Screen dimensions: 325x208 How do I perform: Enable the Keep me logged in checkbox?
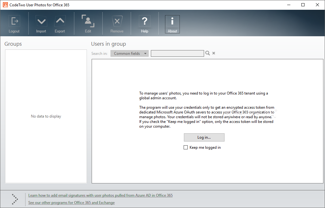coord(186,147)
